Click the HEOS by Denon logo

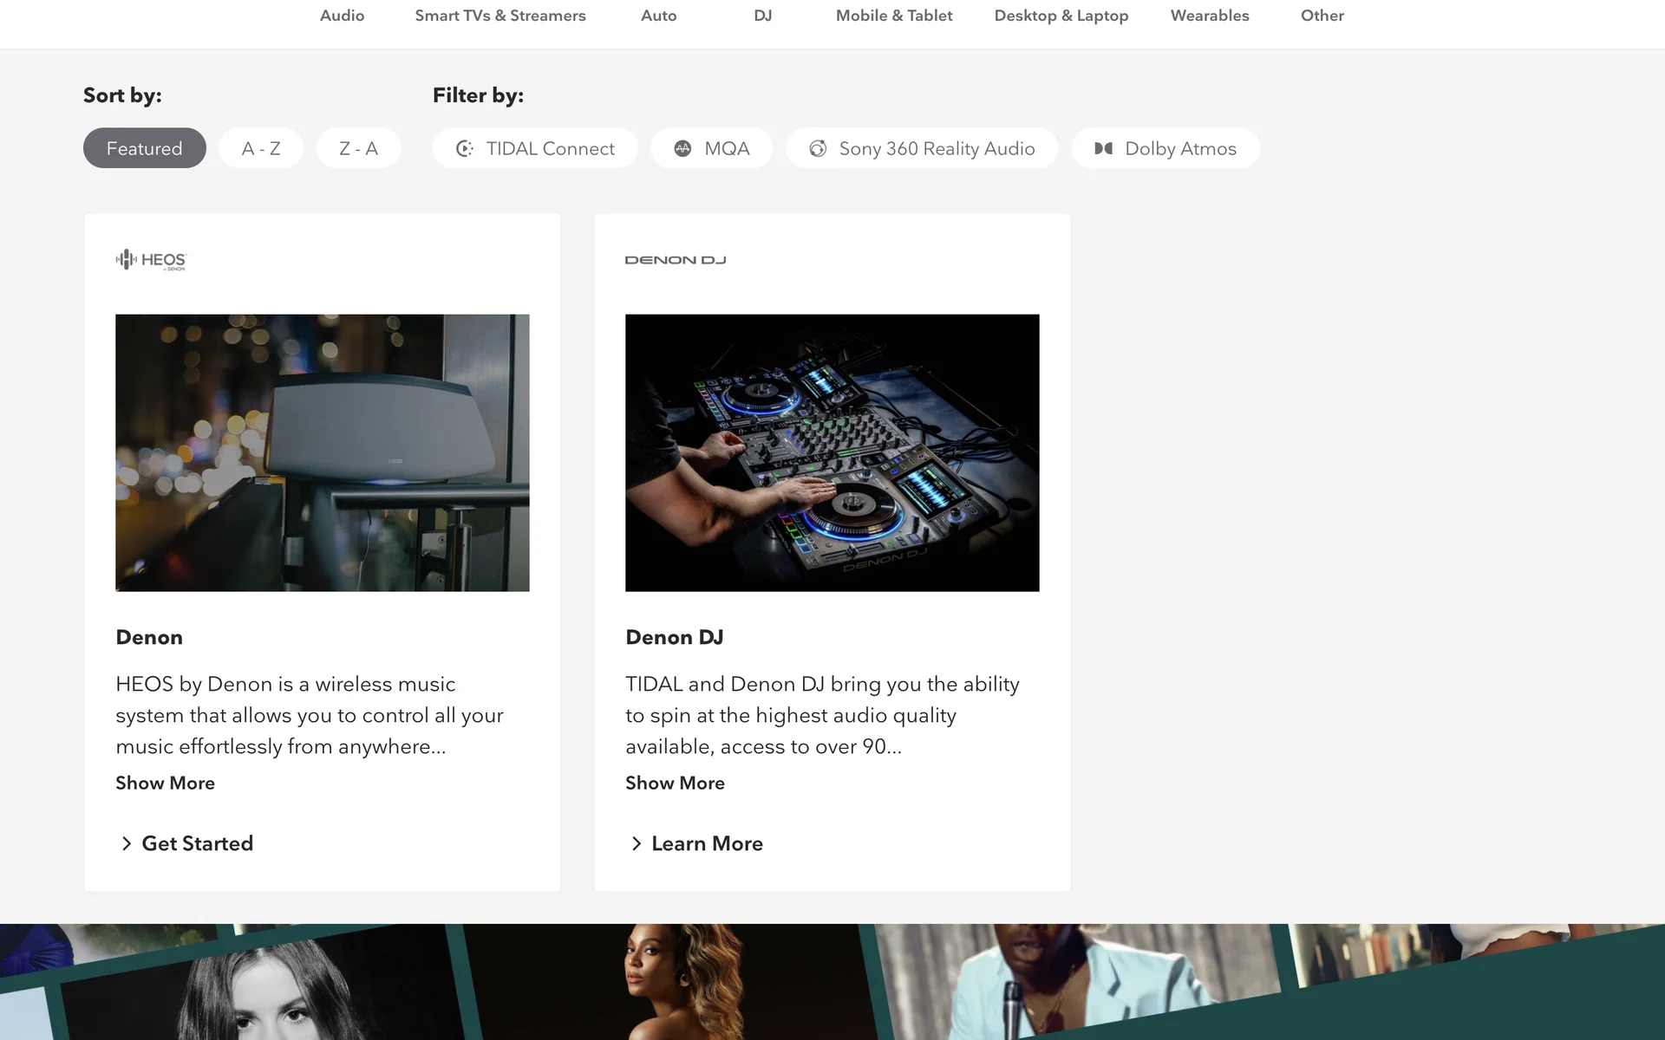click(151, 260)
